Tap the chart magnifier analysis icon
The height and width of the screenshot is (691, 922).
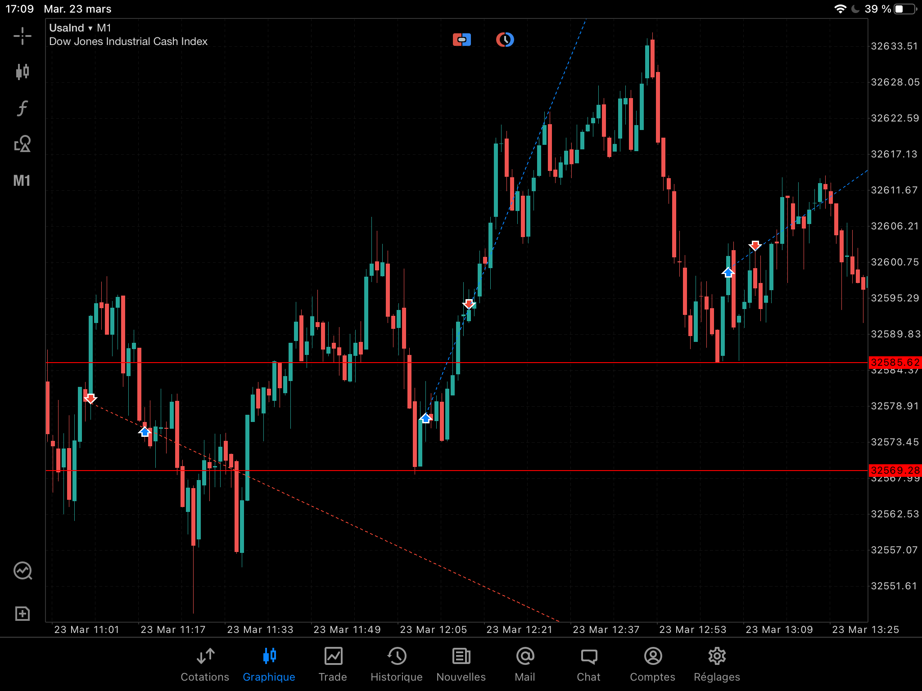[x=23, y=571]
